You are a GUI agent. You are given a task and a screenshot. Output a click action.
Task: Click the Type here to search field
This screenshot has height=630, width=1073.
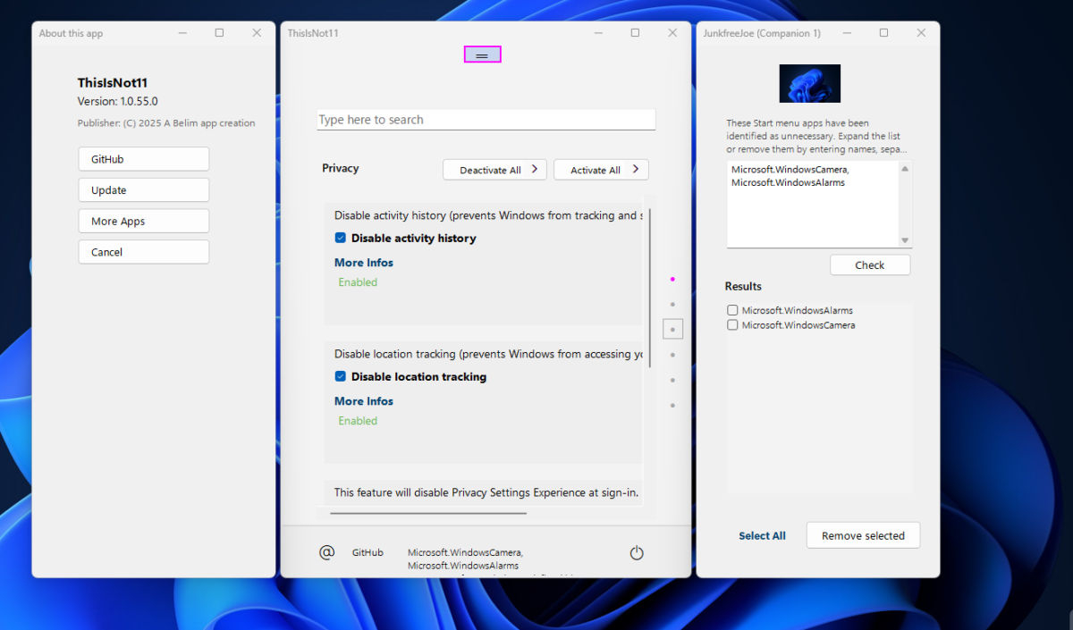486,119
